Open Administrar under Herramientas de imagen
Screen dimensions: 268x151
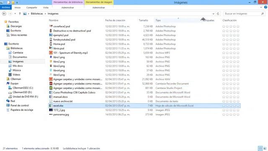tap(99, 8)
